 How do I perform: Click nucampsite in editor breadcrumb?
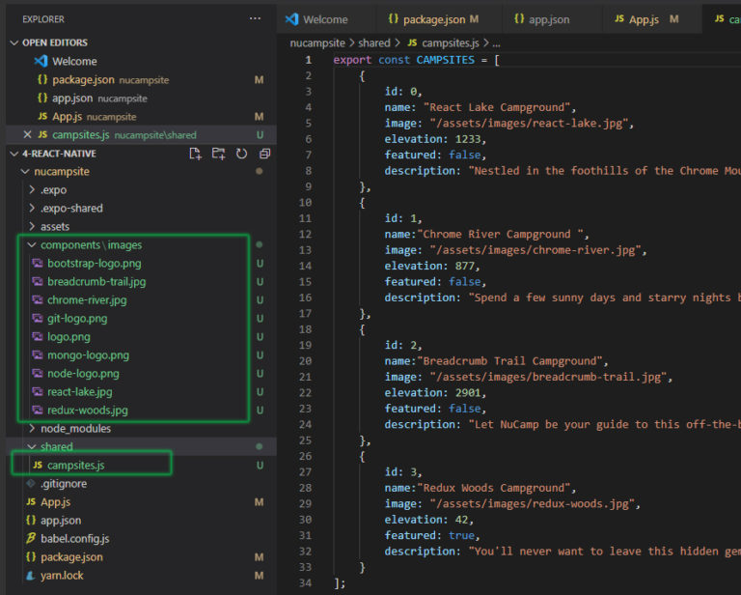point(317,43)
